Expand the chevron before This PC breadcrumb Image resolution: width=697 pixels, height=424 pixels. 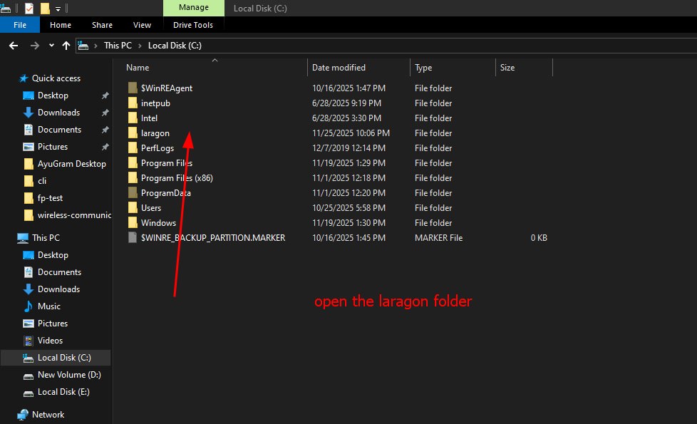coord(95,46)
